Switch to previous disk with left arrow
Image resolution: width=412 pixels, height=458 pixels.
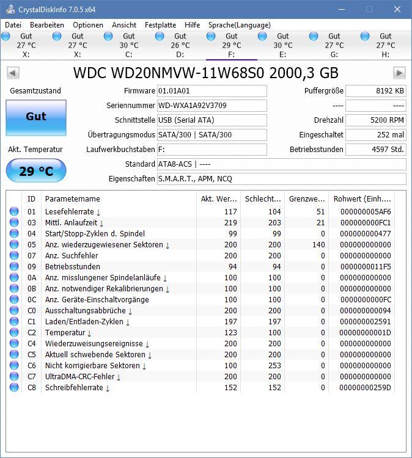13,73
